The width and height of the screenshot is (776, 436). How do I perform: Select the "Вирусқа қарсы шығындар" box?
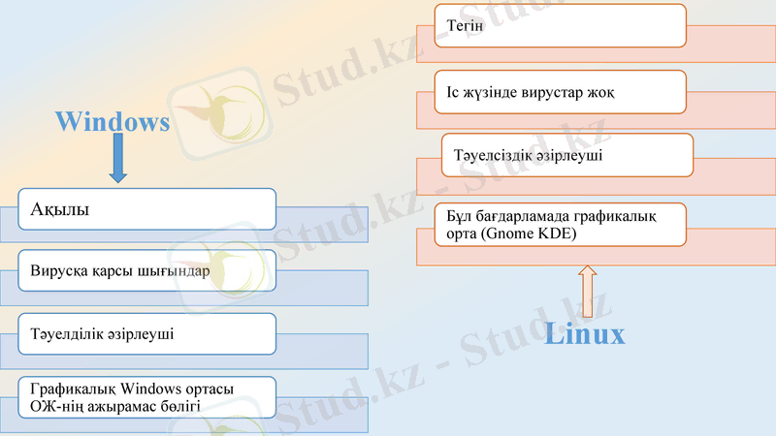coord(147,270)
